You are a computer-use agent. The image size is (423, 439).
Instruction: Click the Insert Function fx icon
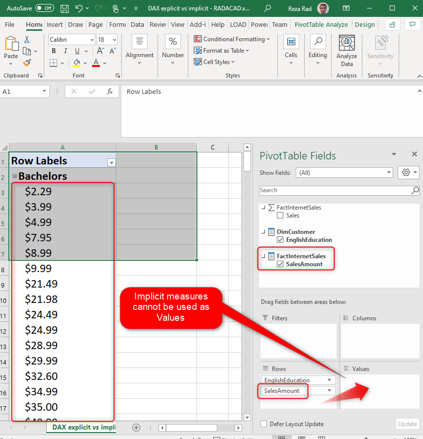(110, 91)
